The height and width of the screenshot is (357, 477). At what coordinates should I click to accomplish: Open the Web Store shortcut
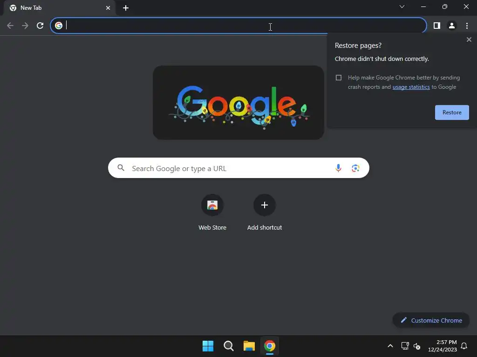coord(212,212)
